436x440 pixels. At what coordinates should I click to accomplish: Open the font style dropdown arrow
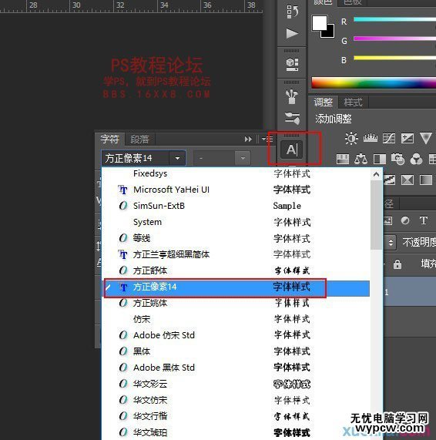click(243, 158)
